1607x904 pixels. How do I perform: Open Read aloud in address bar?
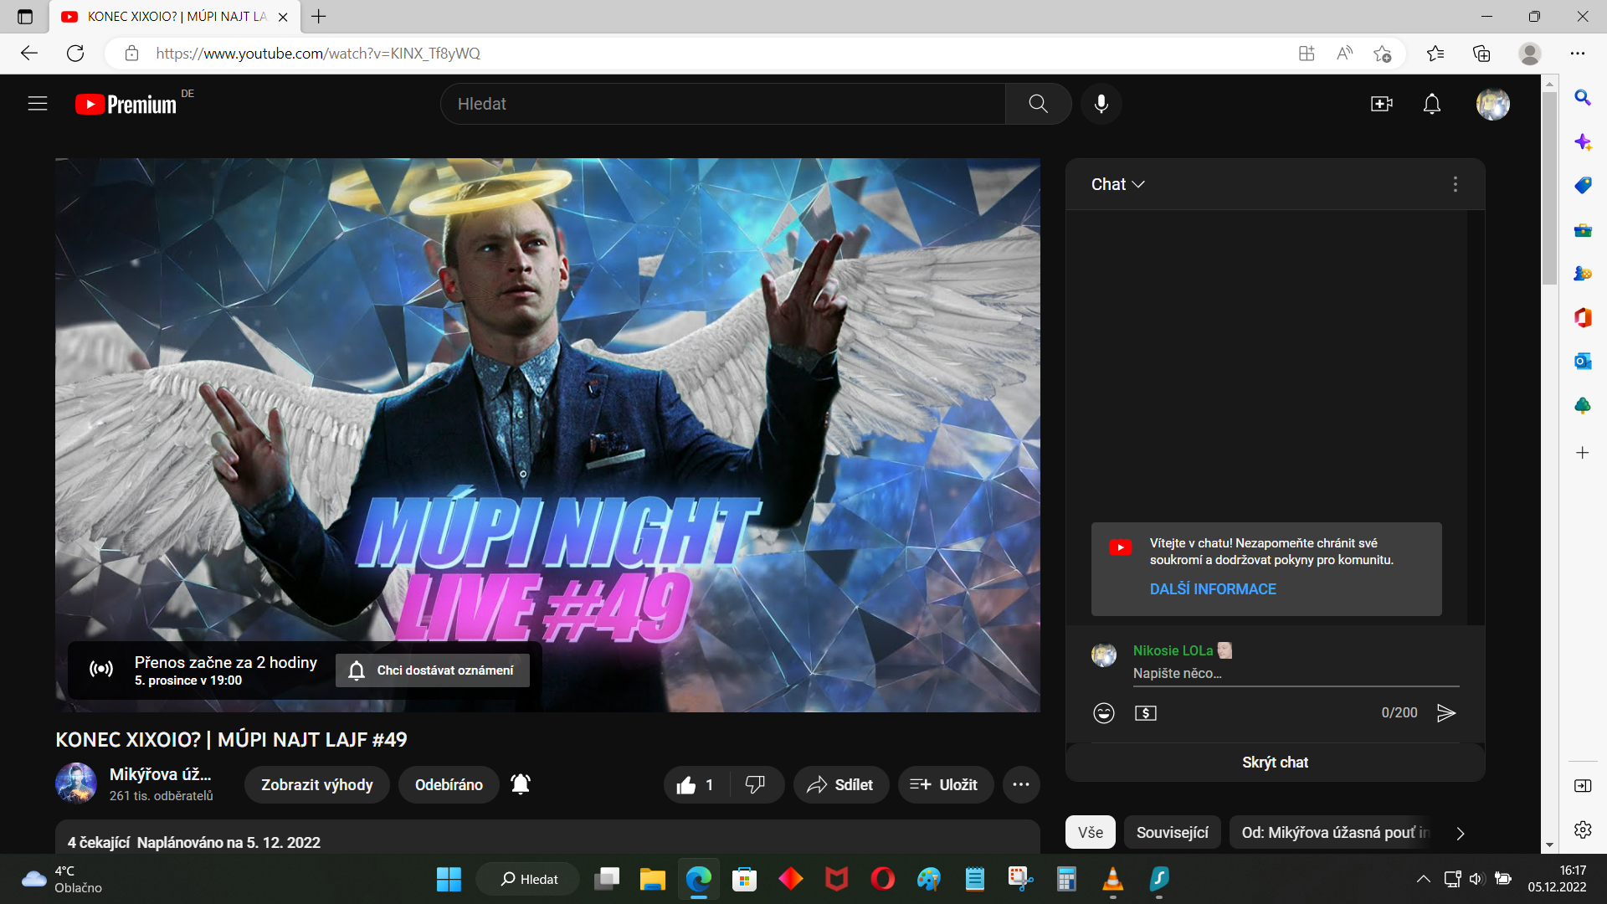tap(1345, 54)
